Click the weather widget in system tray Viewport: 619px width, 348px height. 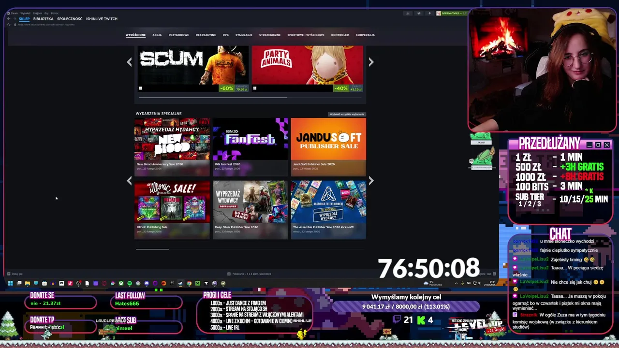432,283
